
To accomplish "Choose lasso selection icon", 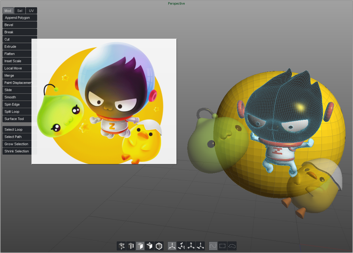I will click(232, 246).
